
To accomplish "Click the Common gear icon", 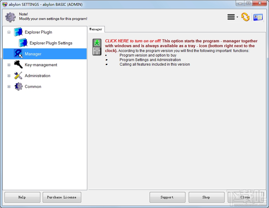I will 18,86.
